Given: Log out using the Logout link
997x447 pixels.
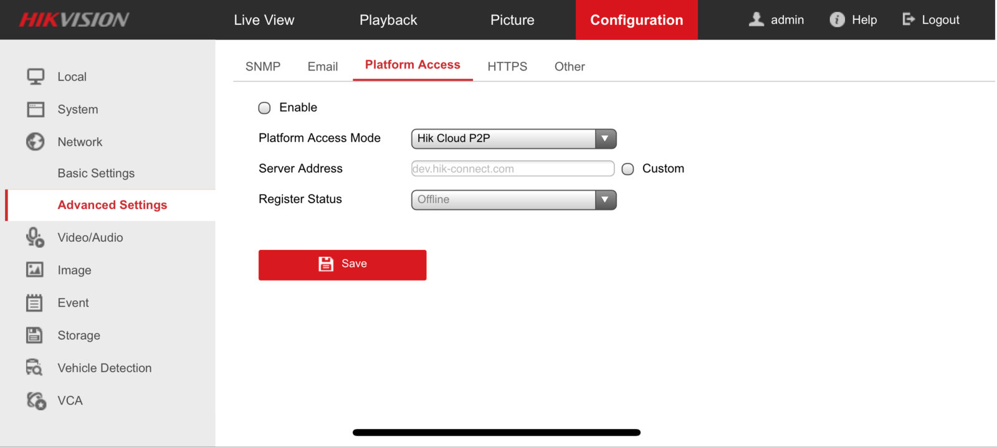Looking at the screenshot, I should tap(932, 20).
